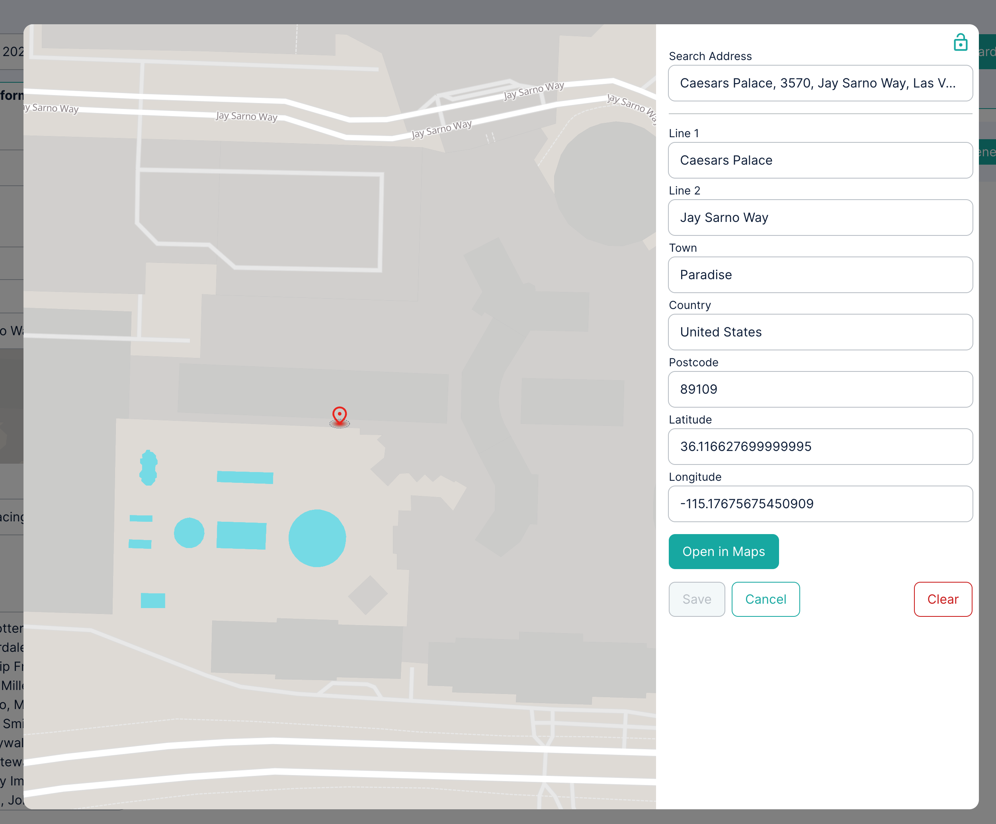Click the Search Address input field
This screenshot has width=996, height=824.
click(x=820, y=84)
